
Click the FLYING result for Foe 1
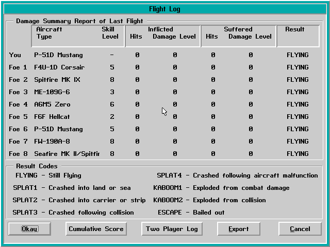[x=298, y=67]
